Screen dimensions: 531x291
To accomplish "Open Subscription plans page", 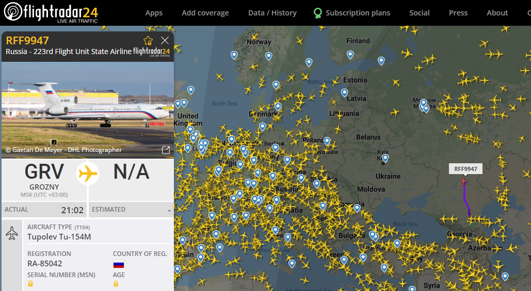I will (x=358, y=13).
